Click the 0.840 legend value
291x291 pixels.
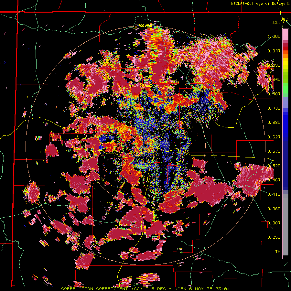[x=274, y=80]
